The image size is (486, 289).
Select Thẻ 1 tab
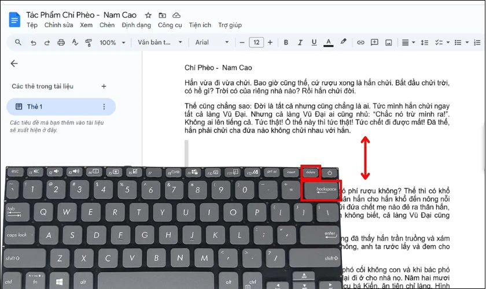(61, 106)
